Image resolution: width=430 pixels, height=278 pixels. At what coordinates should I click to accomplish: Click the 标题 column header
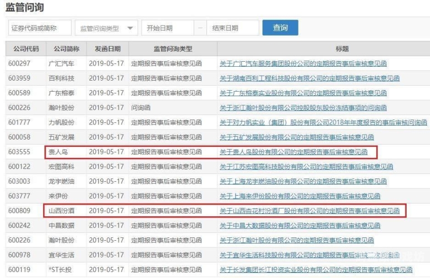[x=342, y=49]
